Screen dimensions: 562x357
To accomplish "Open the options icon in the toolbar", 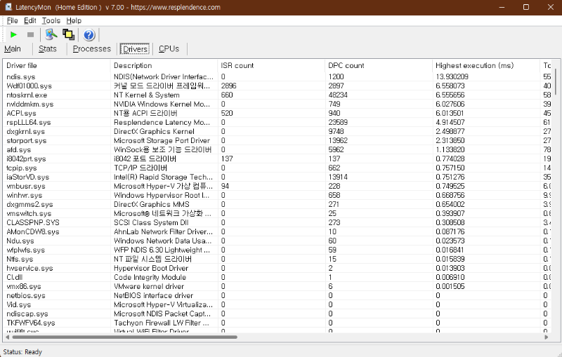I will click(x=51, y=34).
